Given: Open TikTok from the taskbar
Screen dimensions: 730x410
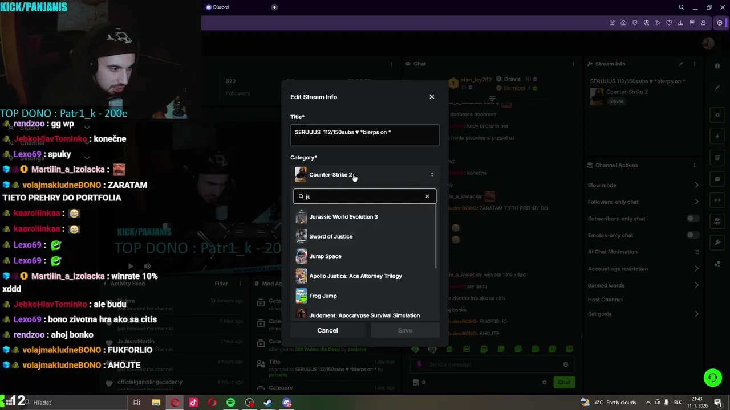Looking at the screenshot, I should coord(193,403).
